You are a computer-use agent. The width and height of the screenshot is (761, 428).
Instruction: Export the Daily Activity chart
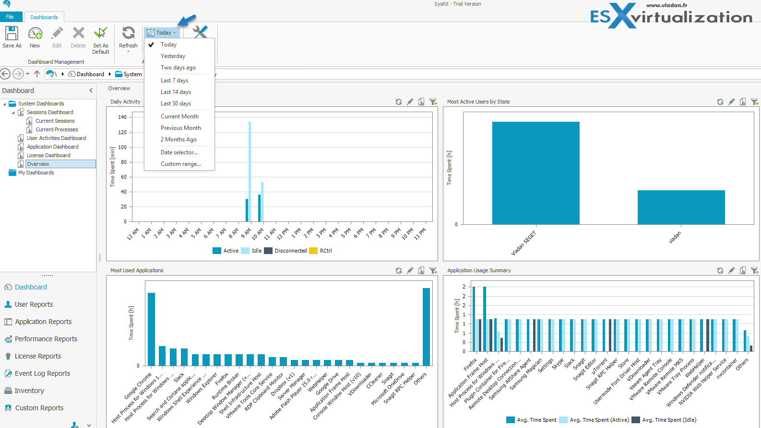coord(421,102)
